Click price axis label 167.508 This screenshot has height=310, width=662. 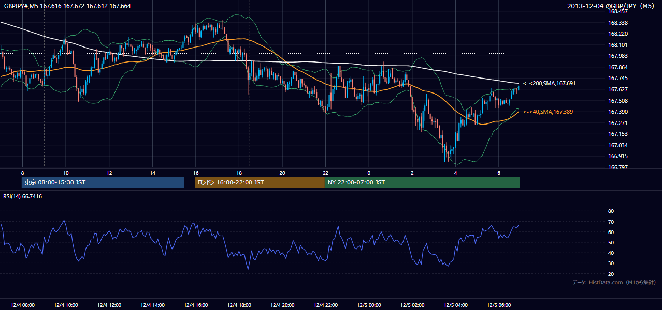[617, 101]
